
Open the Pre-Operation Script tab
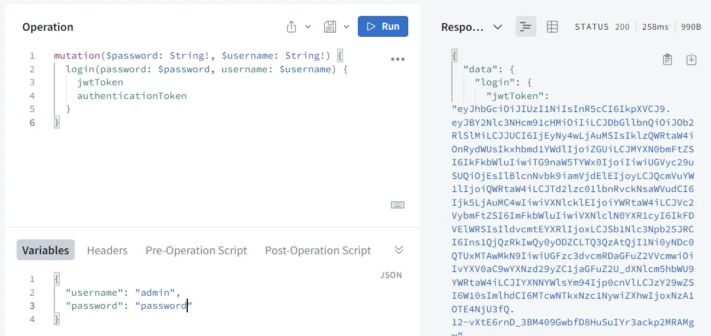click(x=196, y=250)
